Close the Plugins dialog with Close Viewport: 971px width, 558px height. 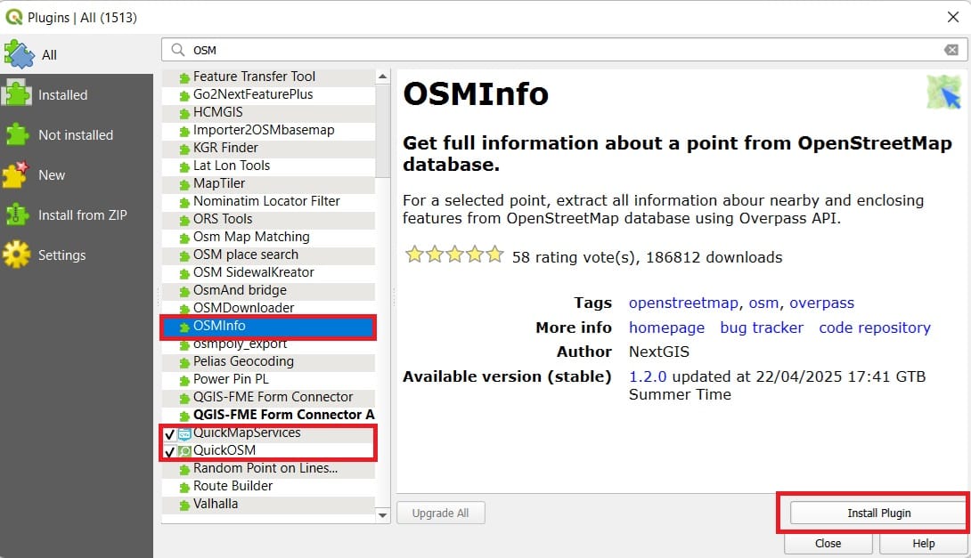[828, 543]
